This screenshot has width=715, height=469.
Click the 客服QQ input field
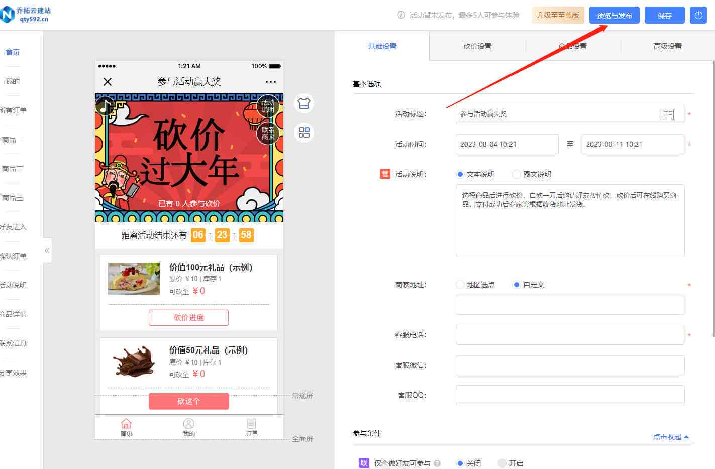tap(570, 395)
